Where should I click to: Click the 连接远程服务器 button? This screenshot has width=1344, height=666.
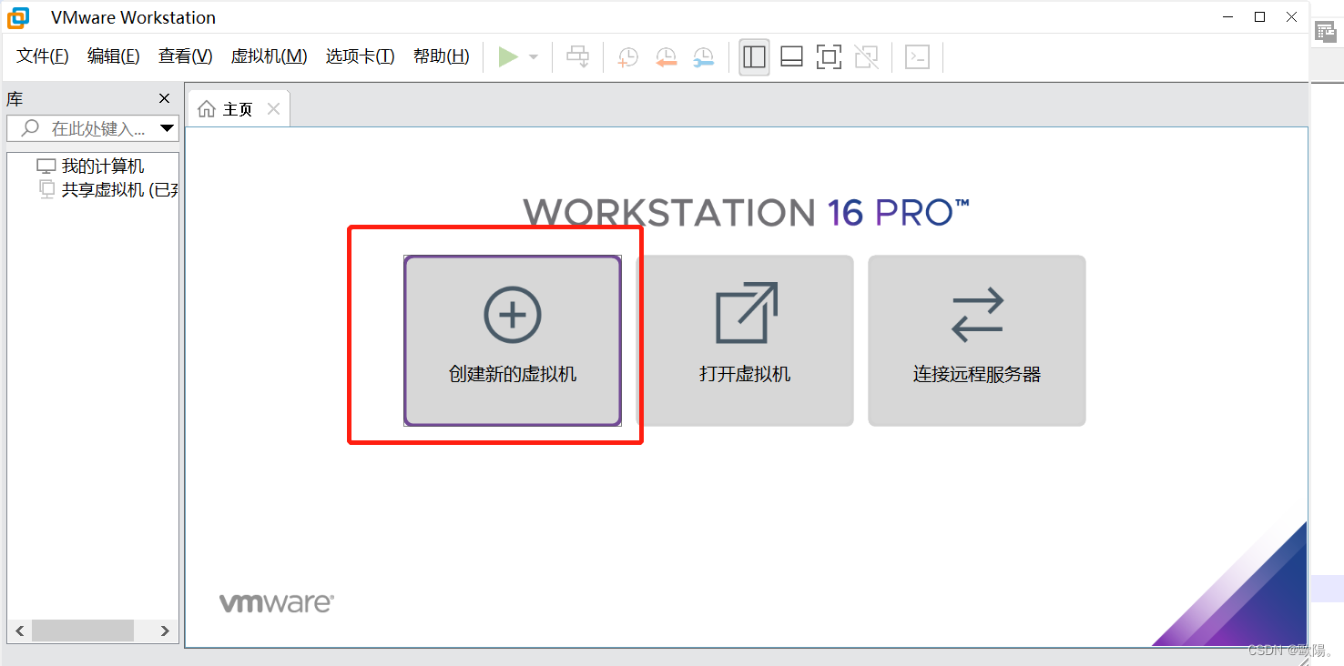click(977, 340)
